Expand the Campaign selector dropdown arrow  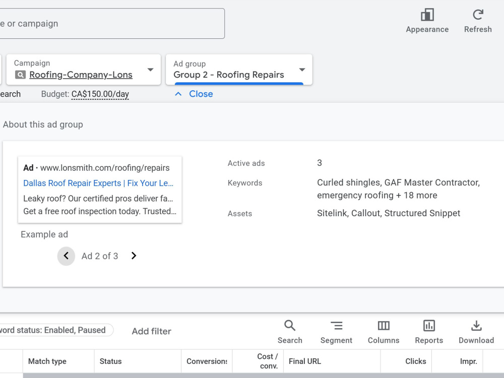tap(150, 70)
